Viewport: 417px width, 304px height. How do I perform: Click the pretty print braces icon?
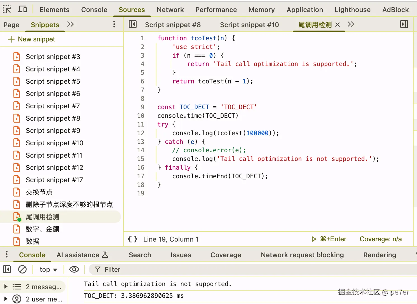tap(133, 239)
